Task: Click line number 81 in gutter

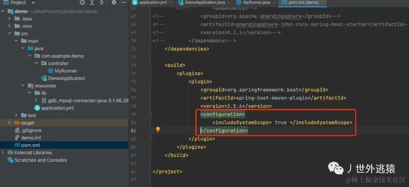Action: tap(133, 131)
